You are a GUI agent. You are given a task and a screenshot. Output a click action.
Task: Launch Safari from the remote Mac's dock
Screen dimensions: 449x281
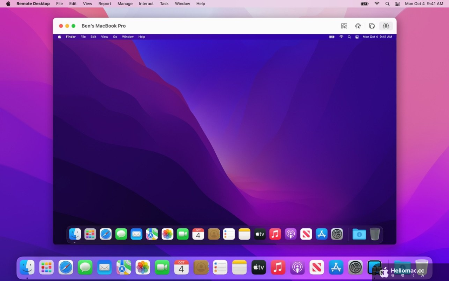click(106, 234)
